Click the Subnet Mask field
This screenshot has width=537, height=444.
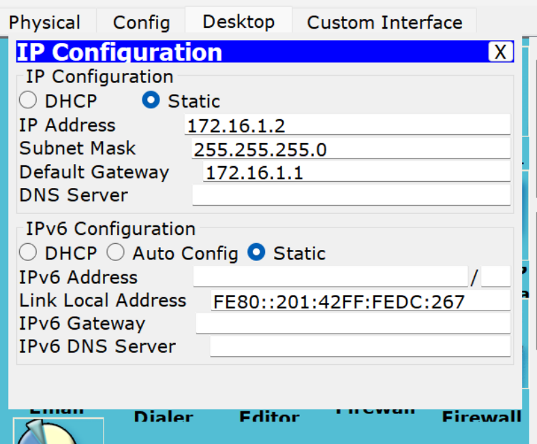[350, 149]
